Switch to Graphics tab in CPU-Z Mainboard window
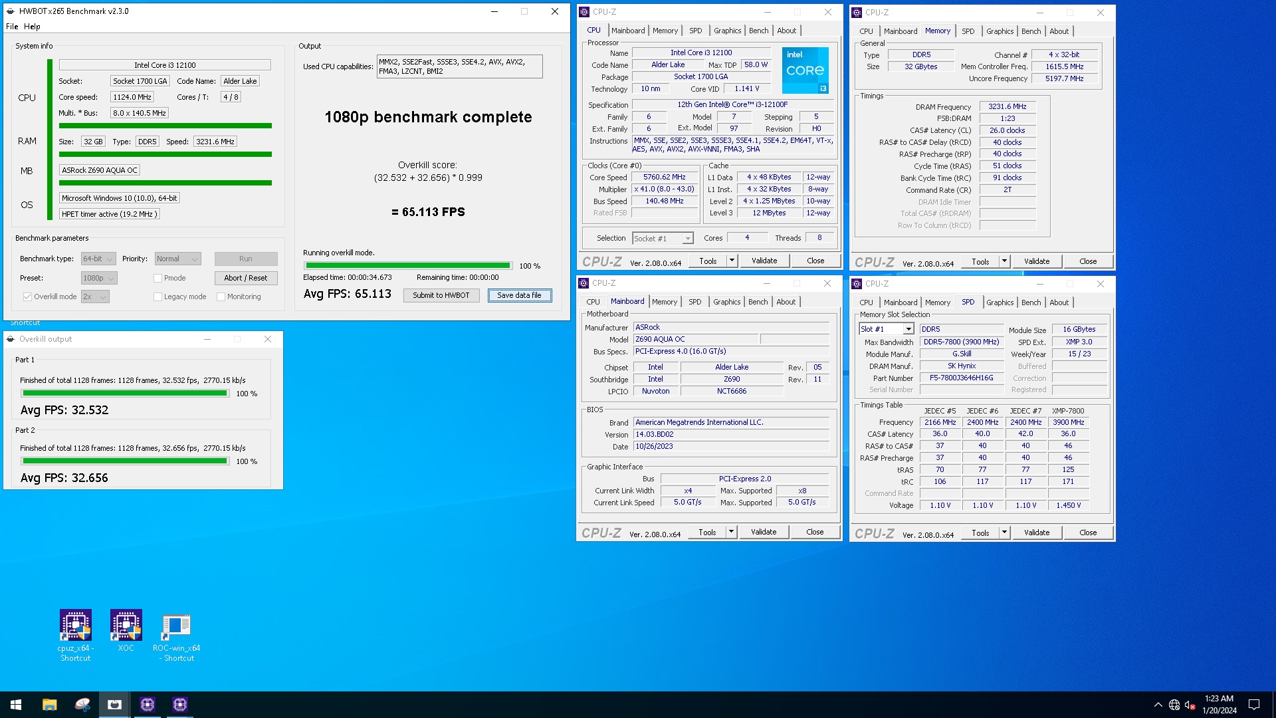 pos(726,302)
